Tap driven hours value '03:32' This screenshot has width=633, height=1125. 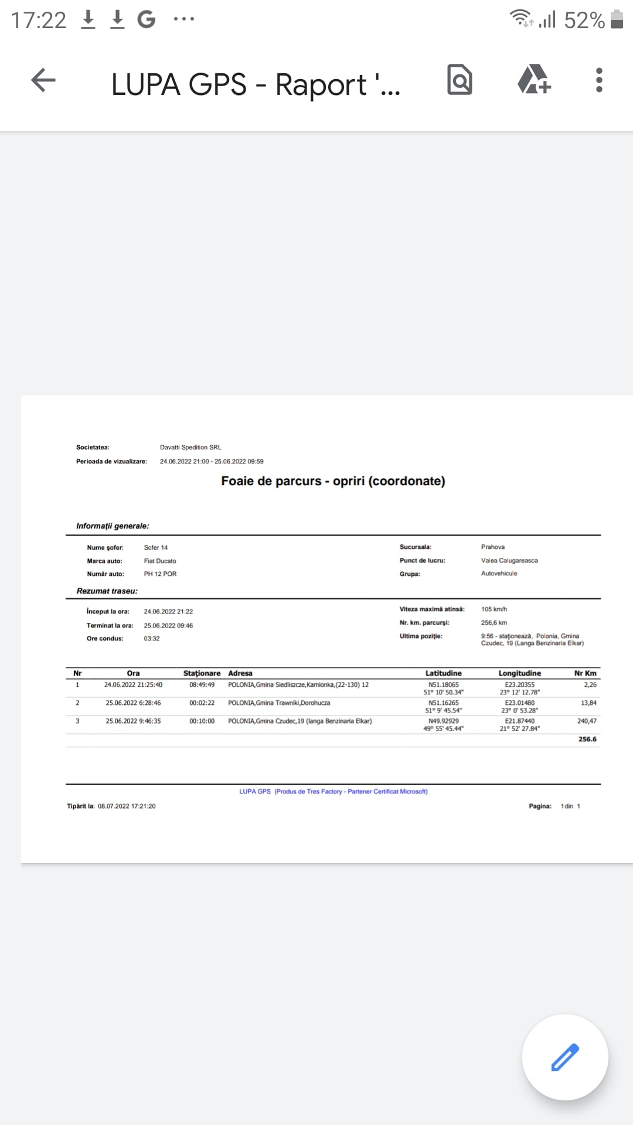pyautogui.click(x=152, y=638)
